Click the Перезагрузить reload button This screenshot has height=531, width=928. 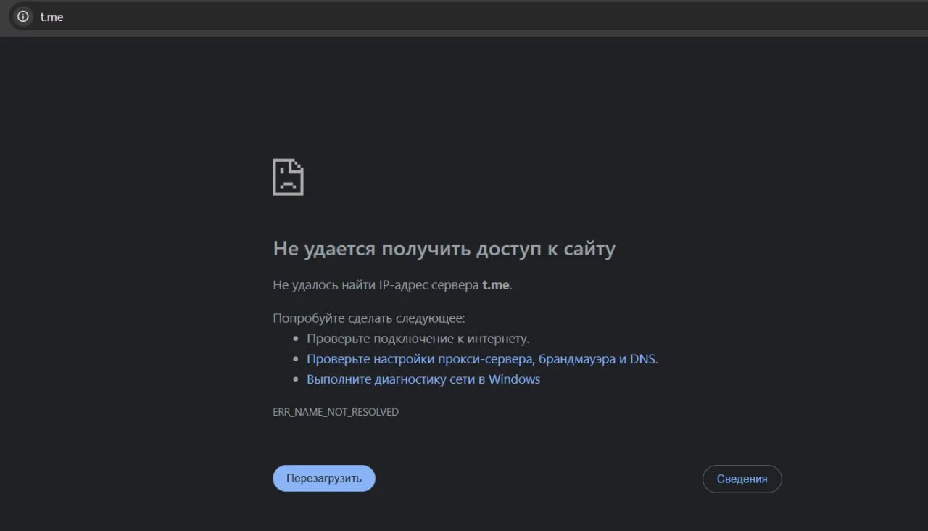click(324, 479)
